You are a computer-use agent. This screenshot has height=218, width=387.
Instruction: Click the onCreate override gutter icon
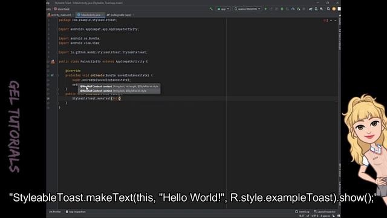(52, 75)
